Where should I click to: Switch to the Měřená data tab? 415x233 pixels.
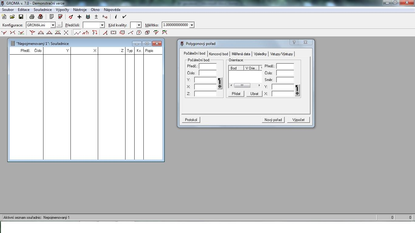coord(241,54)
